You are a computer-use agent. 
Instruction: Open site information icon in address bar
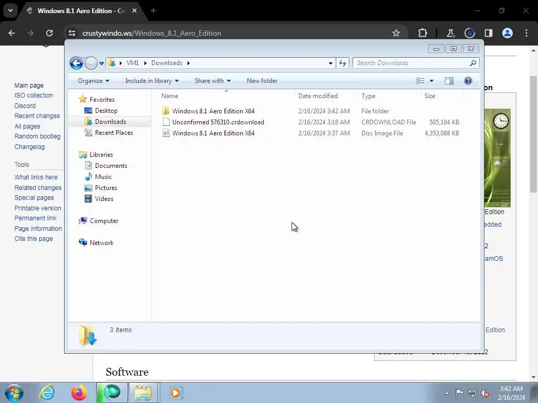[x=72, y=33]
